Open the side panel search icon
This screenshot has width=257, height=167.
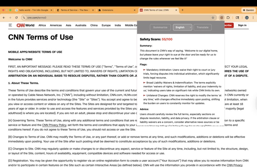click(237, 18)
